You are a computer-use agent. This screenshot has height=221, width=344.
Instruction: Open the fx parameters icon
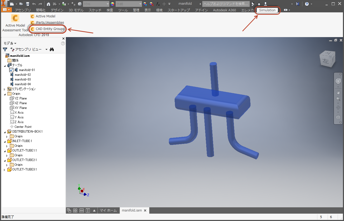coord(158,4)
